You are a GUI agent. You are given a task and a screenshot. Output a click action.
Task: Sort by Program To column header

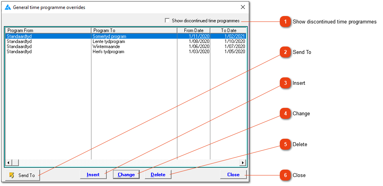pyautogui.click(x=134, y=30)
